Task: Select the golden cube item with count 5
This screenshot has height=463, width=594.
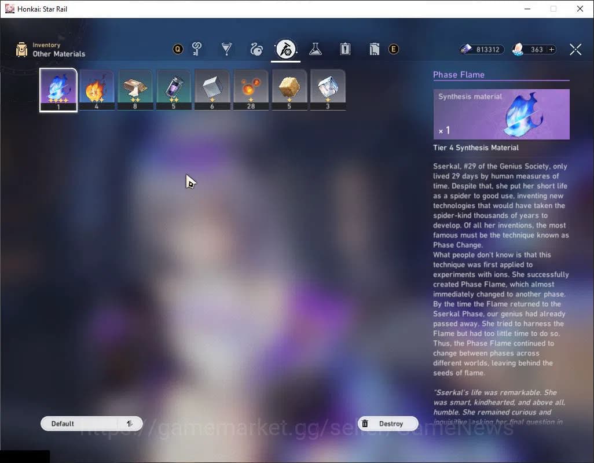Action: pyautogui.click(x=289, y=89)
